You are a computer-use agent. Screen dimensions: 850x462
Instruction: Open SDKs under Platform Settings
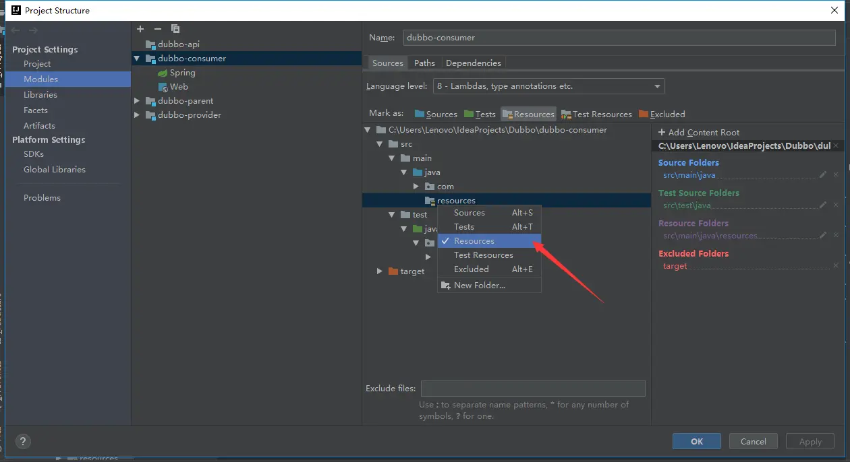[34, 154]
